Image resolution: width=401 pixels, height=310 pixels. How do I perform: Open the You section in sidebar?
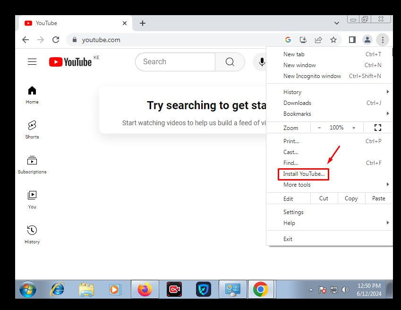point(32,200)
